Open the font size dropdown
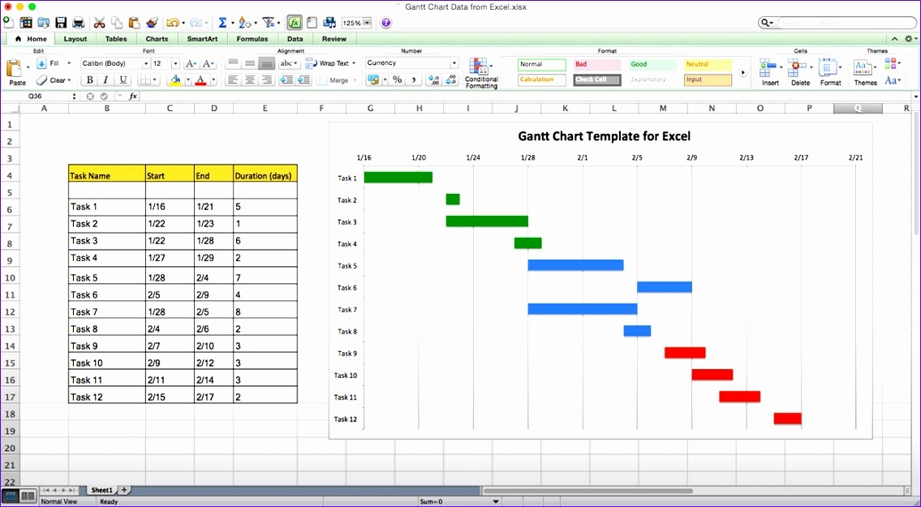Image resolution: width=921 pixels, height=507 pixels. (x=174, y=62)
